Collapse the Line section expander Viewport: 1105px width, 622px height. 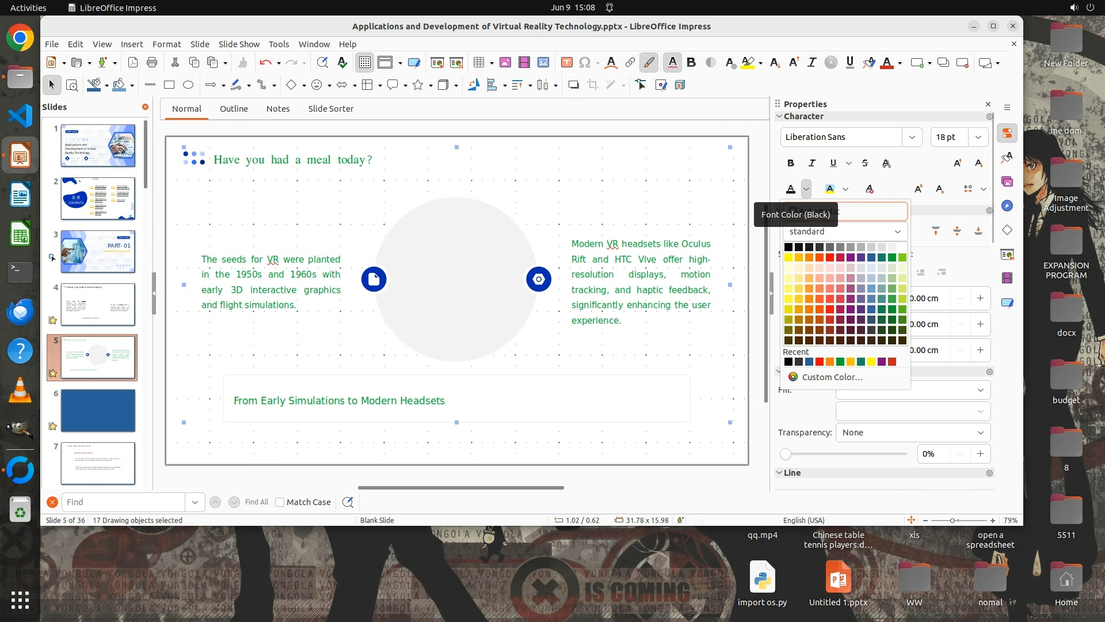(x=779, y=473)
